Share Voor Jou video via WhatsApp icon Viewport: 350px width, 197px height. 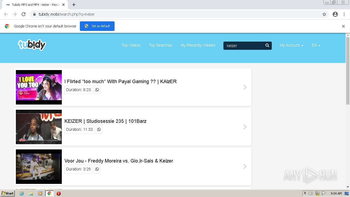(97, 169)
